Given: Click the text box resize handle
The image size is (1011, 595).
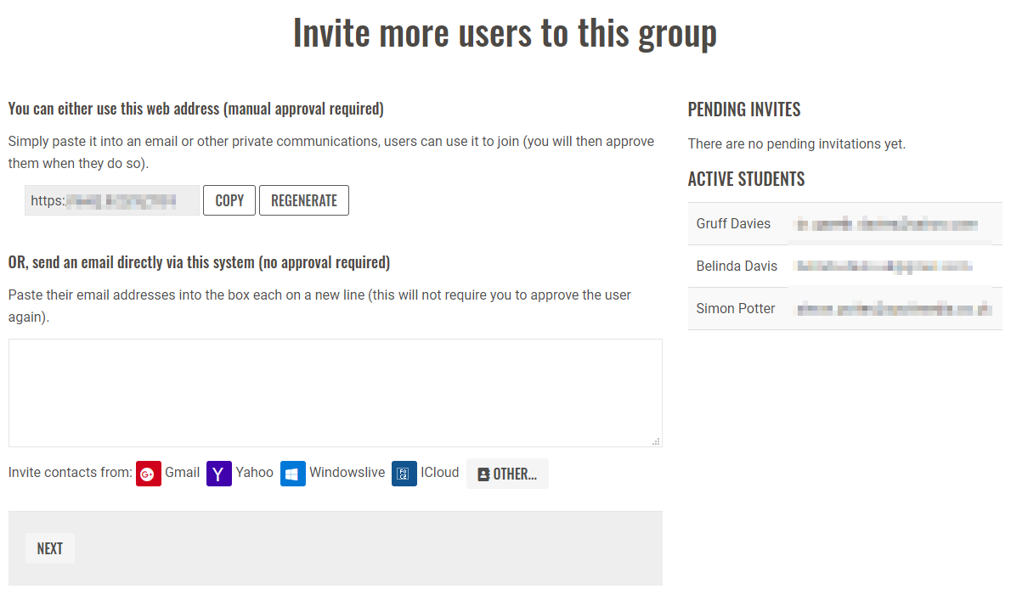Looking at the screenshot, I should point(655,441).
